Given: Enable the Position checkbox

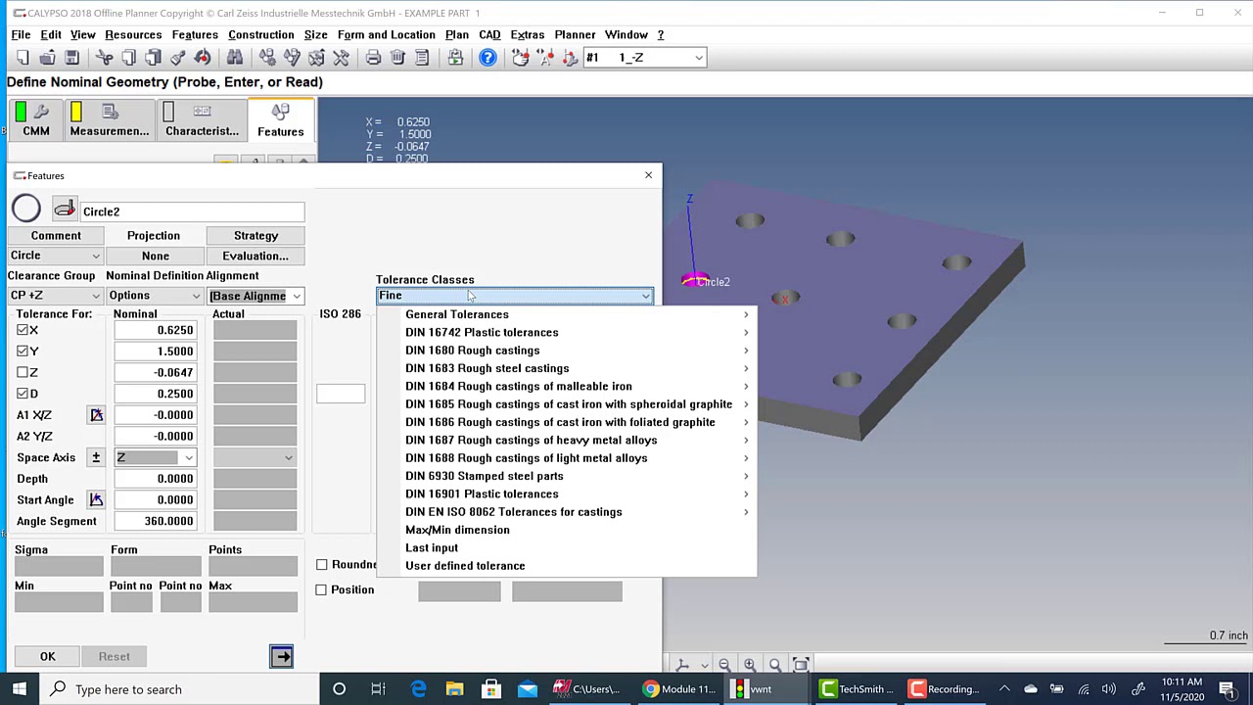Looking at the screenshot, I should tap(321, 589).
